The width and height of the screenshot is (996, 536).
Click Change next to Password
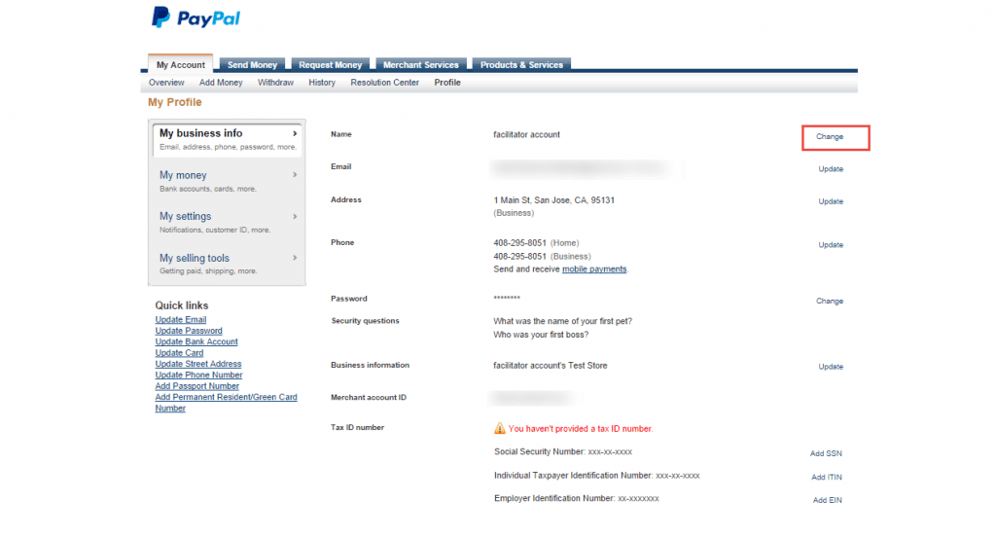pyautogui.click(x=830, y=301)
